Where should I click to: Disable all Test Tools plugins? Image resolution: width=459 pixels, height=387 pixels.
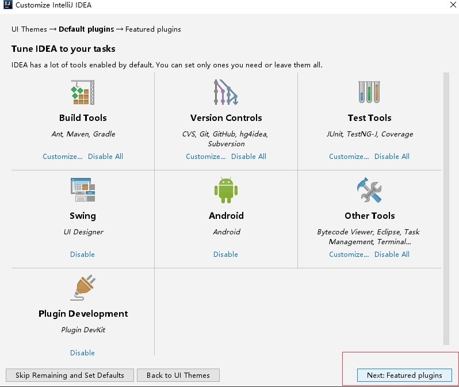[392, 156]
